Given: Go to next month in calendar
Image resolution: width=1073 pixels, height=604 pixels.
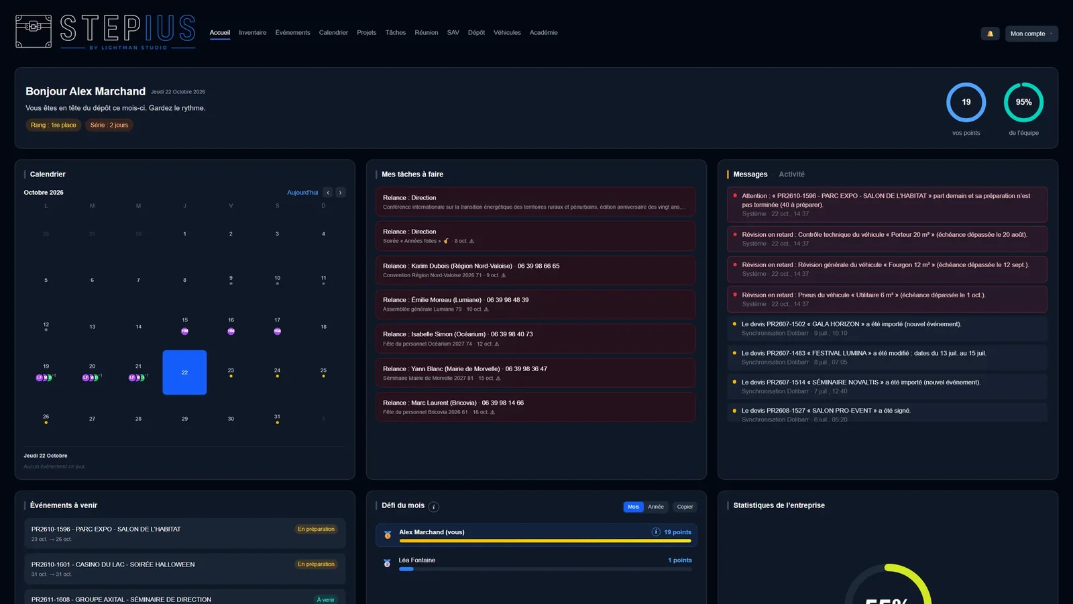Looking at the screenshot, I should (x=341, y=193).
